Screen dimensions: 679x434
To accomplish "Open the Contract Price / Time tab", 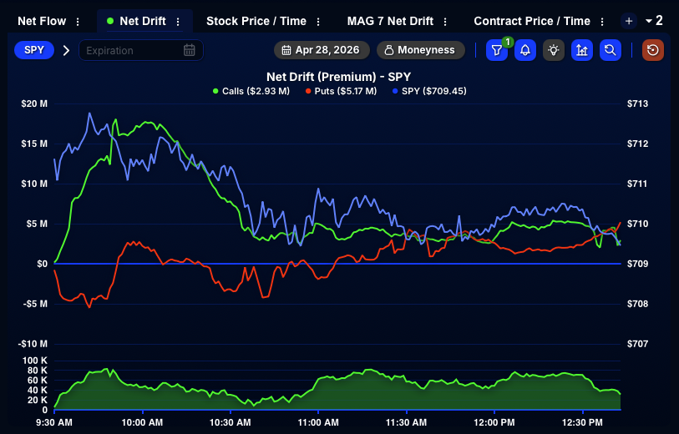I will click(x=532, y=21).
